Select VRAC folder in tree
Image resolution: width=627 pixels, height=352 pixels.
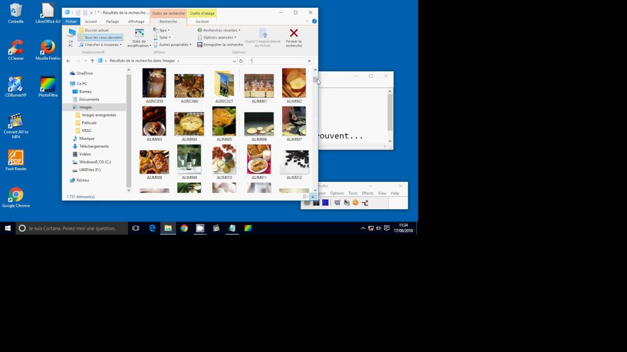click(87, 131)
